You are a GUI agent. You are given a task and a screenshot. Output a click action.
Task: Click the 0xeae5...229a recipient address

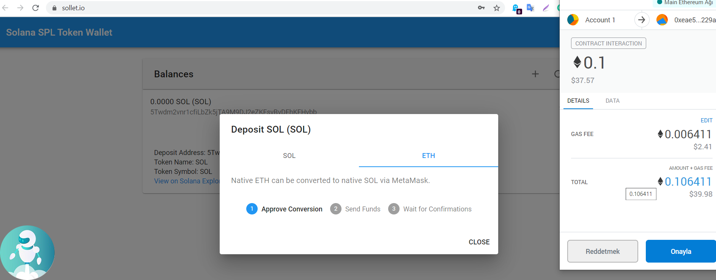point(695,20)
